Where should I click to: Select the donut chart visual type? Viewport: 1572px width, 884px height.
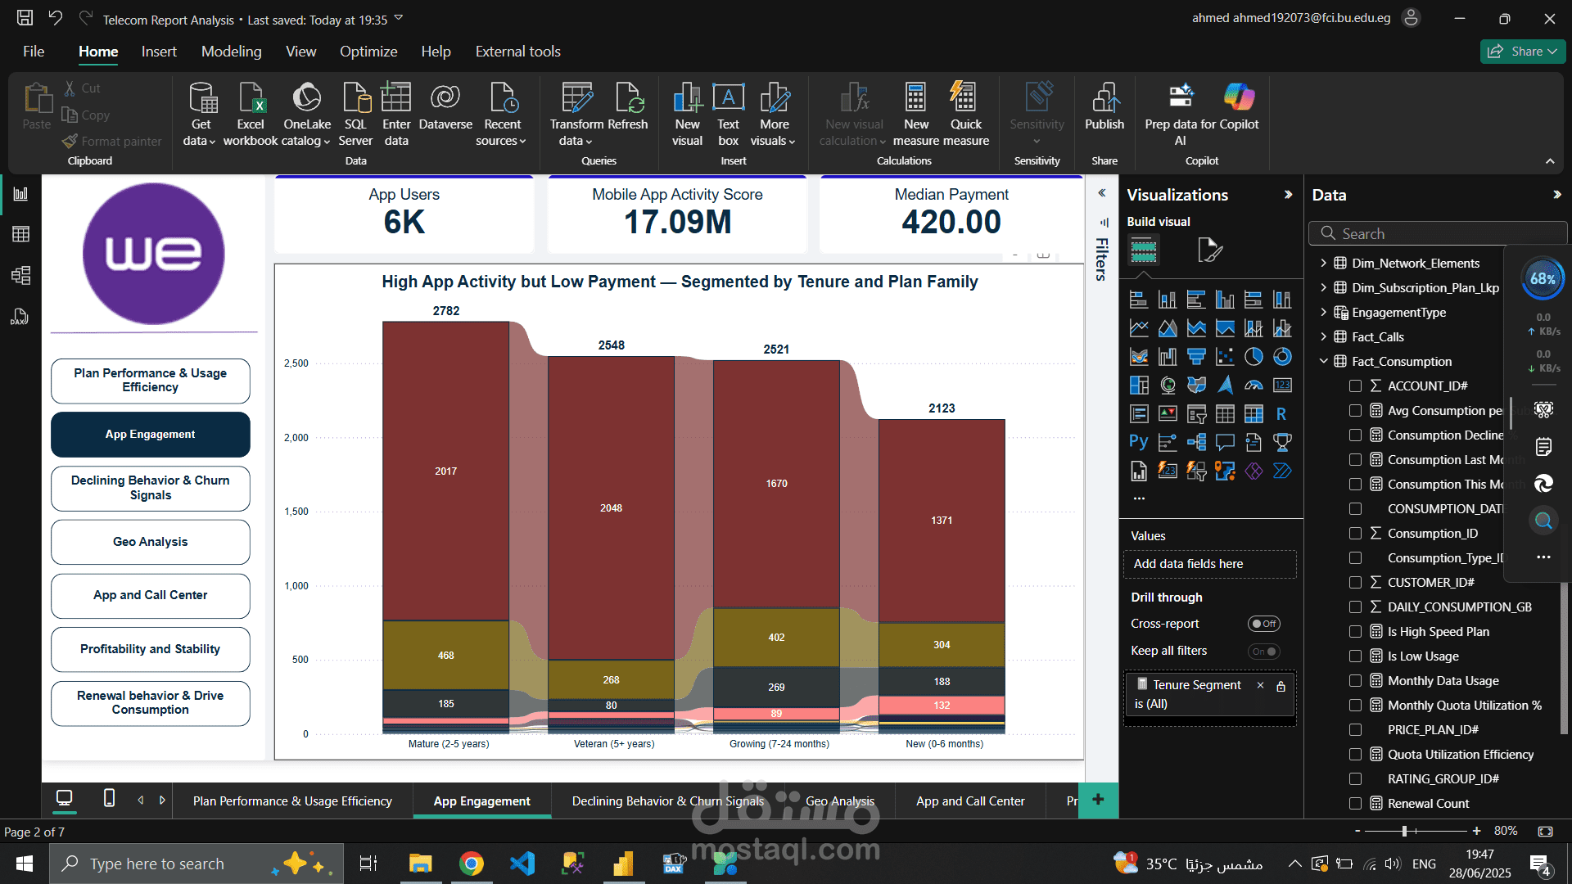pyautogui.click(x=1282, y=357)
